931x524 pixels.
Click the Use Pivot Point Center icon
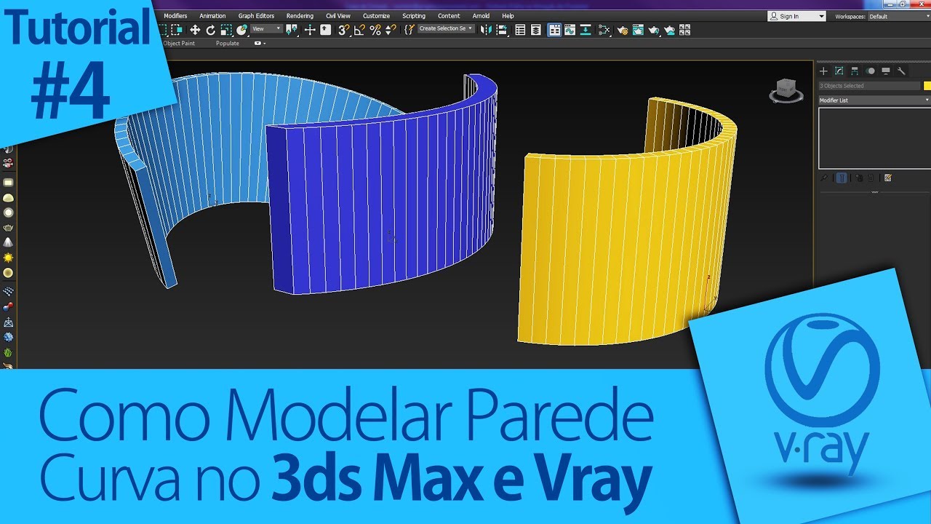tap(292, 30)
